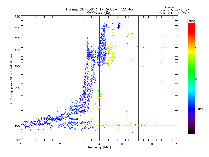Click the x-axis tick label '10'
Image resolution: width=209 pixels, height=157 pixels.
click(x=151, y=144)
